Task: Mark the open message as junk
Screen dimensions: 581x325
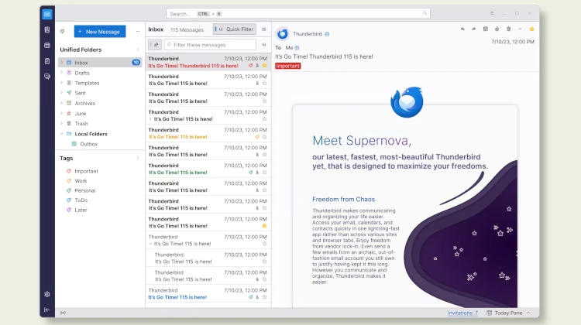Action: point(497,29)
